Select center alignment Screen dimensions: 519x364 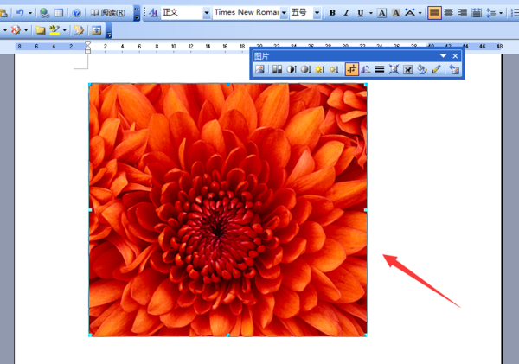(448, 13)
